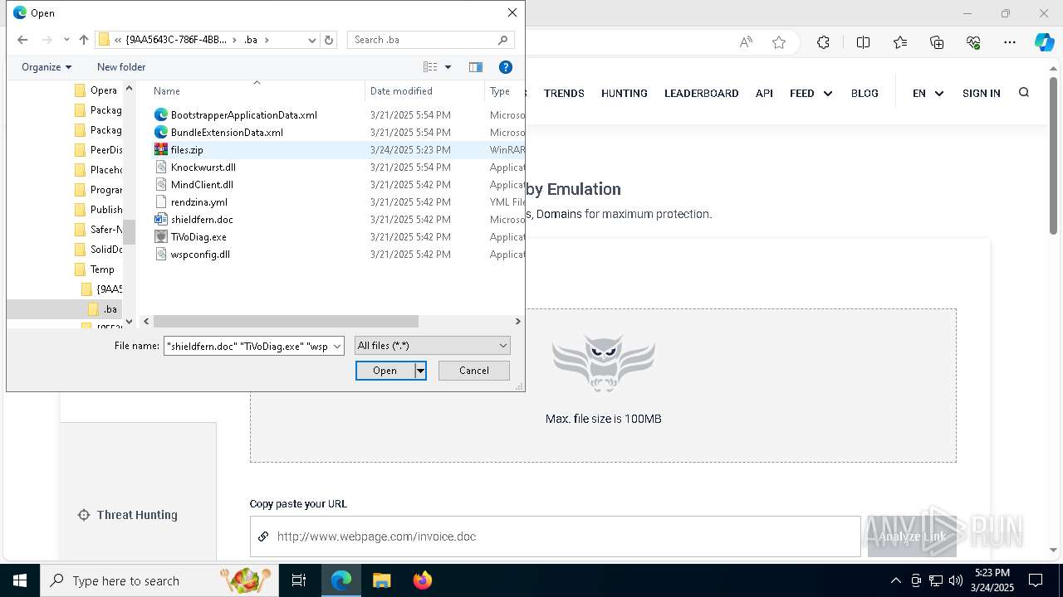
Task: Open Organize menu
Action: point(47,67)
